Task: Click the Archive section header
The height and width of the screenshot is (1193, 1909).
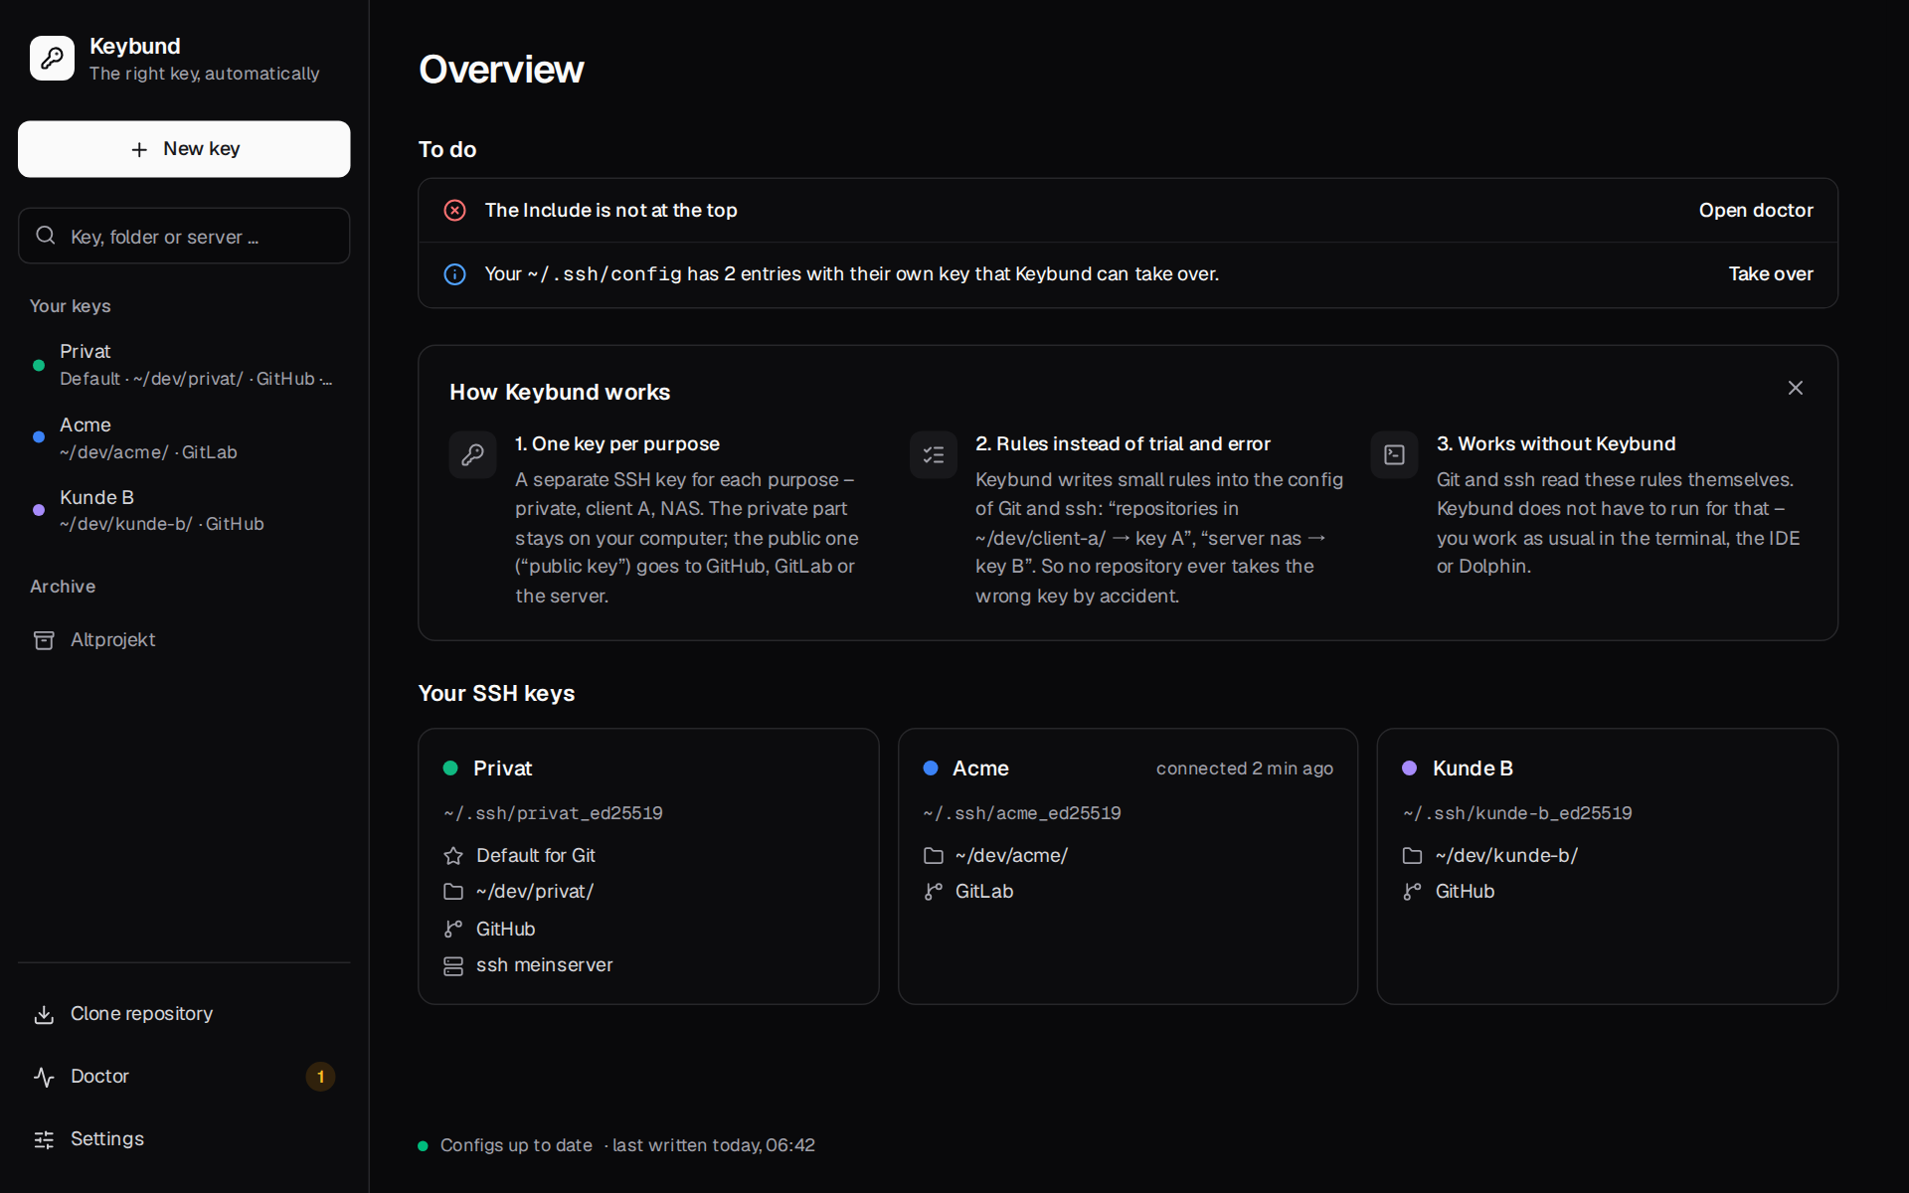Action: pyautogui.click(x=63, y=587)
